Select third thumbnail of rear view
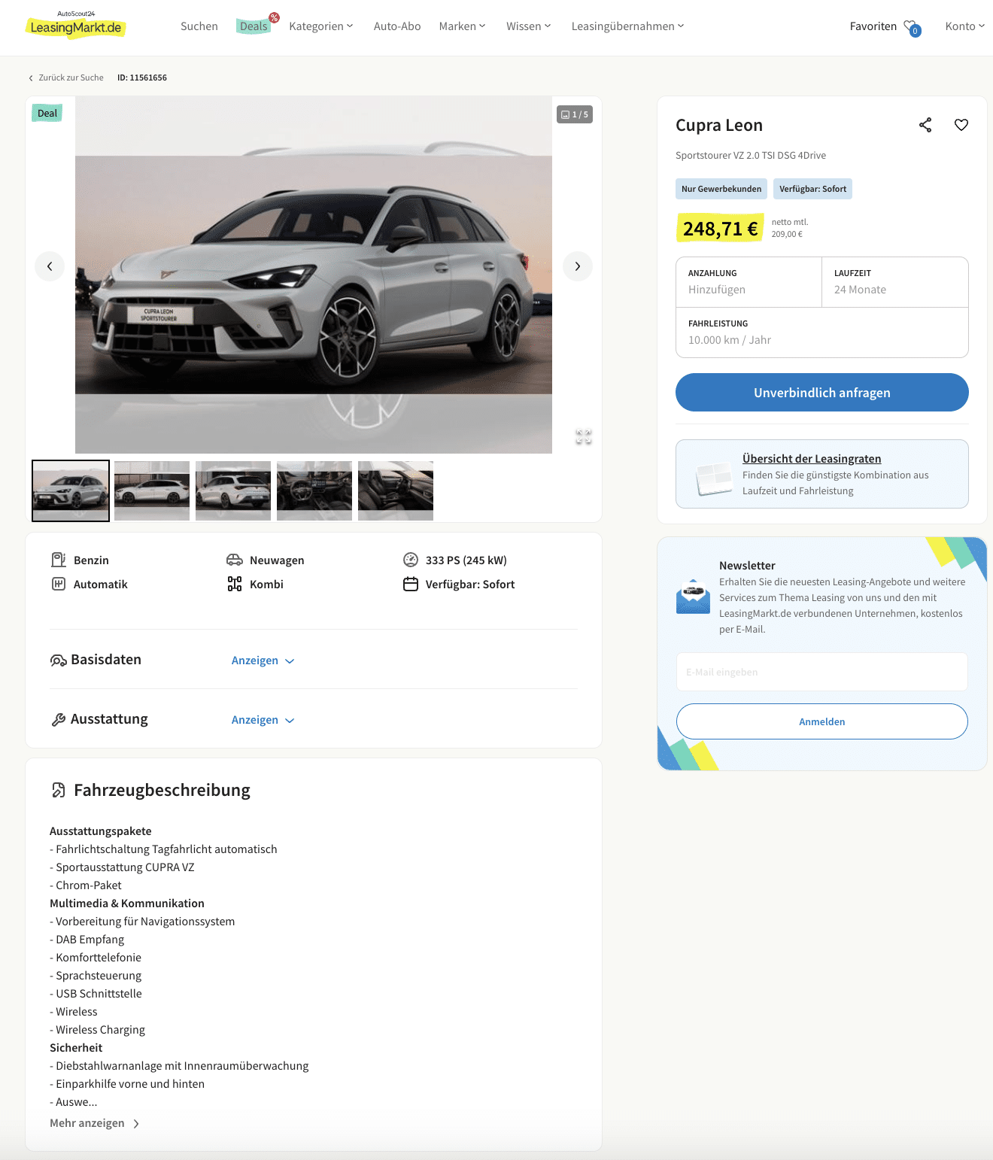 (x=233, y=490)
